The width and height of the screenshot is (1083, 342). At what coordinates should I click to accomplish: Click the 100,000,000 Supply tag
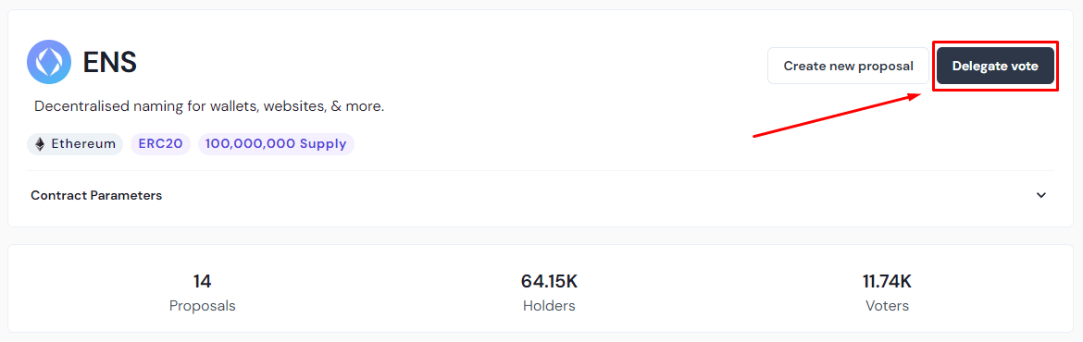[276, 144]
